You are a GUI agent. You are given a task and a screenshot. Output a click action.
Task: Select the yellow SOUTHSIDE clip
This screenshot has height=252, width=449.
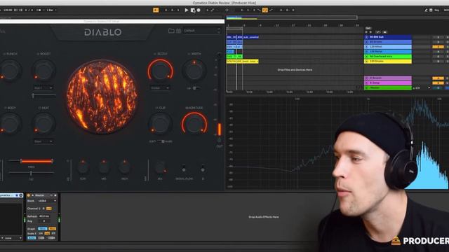(243, 61)
